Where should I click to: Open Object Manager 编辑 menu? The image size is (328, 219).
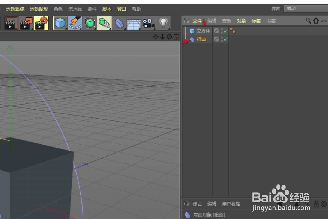click(x=212, y=21)
